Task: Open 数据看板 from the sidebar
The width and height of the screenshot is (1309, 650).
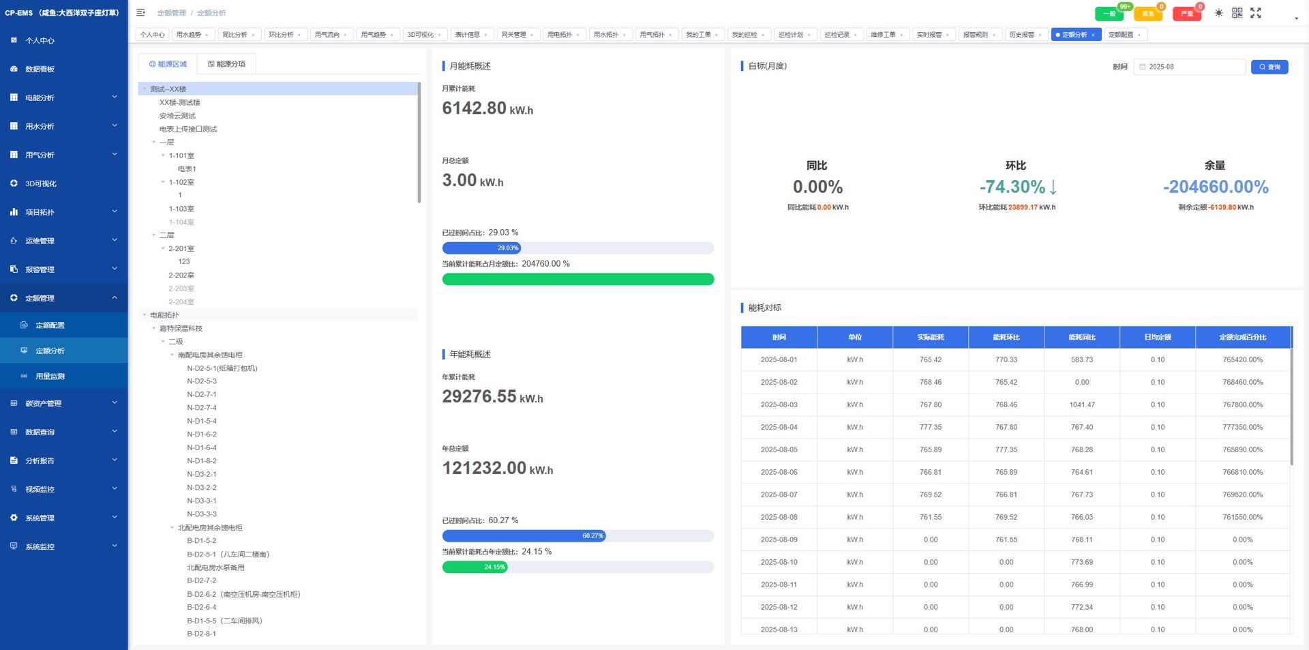Action: coord(40,69)
